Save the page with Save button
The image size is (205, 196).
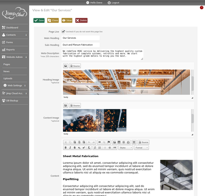39,20
